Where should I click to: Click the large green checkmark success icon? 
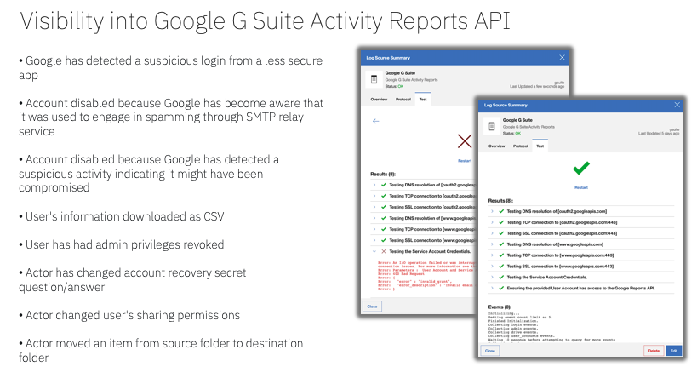[x=581, y=168]
